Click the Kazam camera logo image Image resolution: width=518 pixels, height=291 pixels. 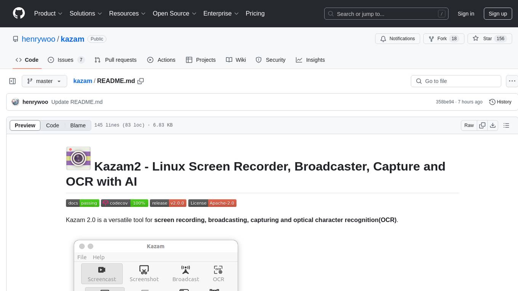[x=78, y=158]
